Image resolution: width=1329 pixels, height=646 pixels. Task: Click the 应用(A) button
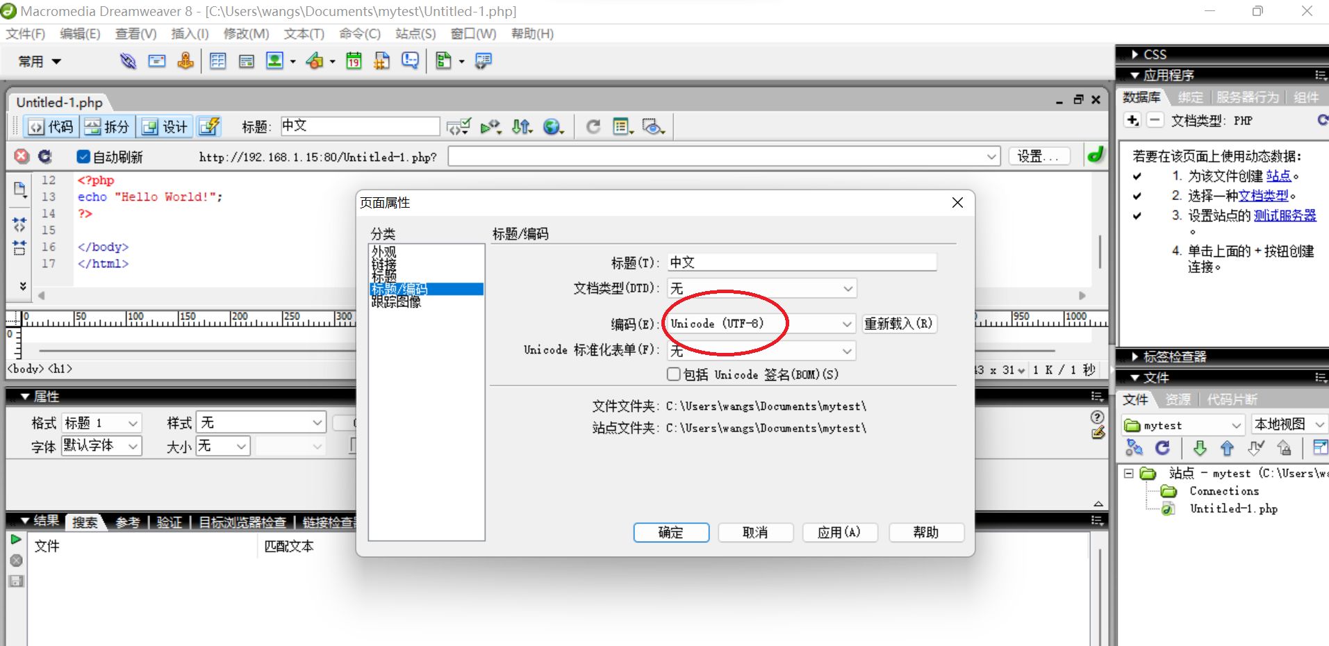click(x=840, y=533)
